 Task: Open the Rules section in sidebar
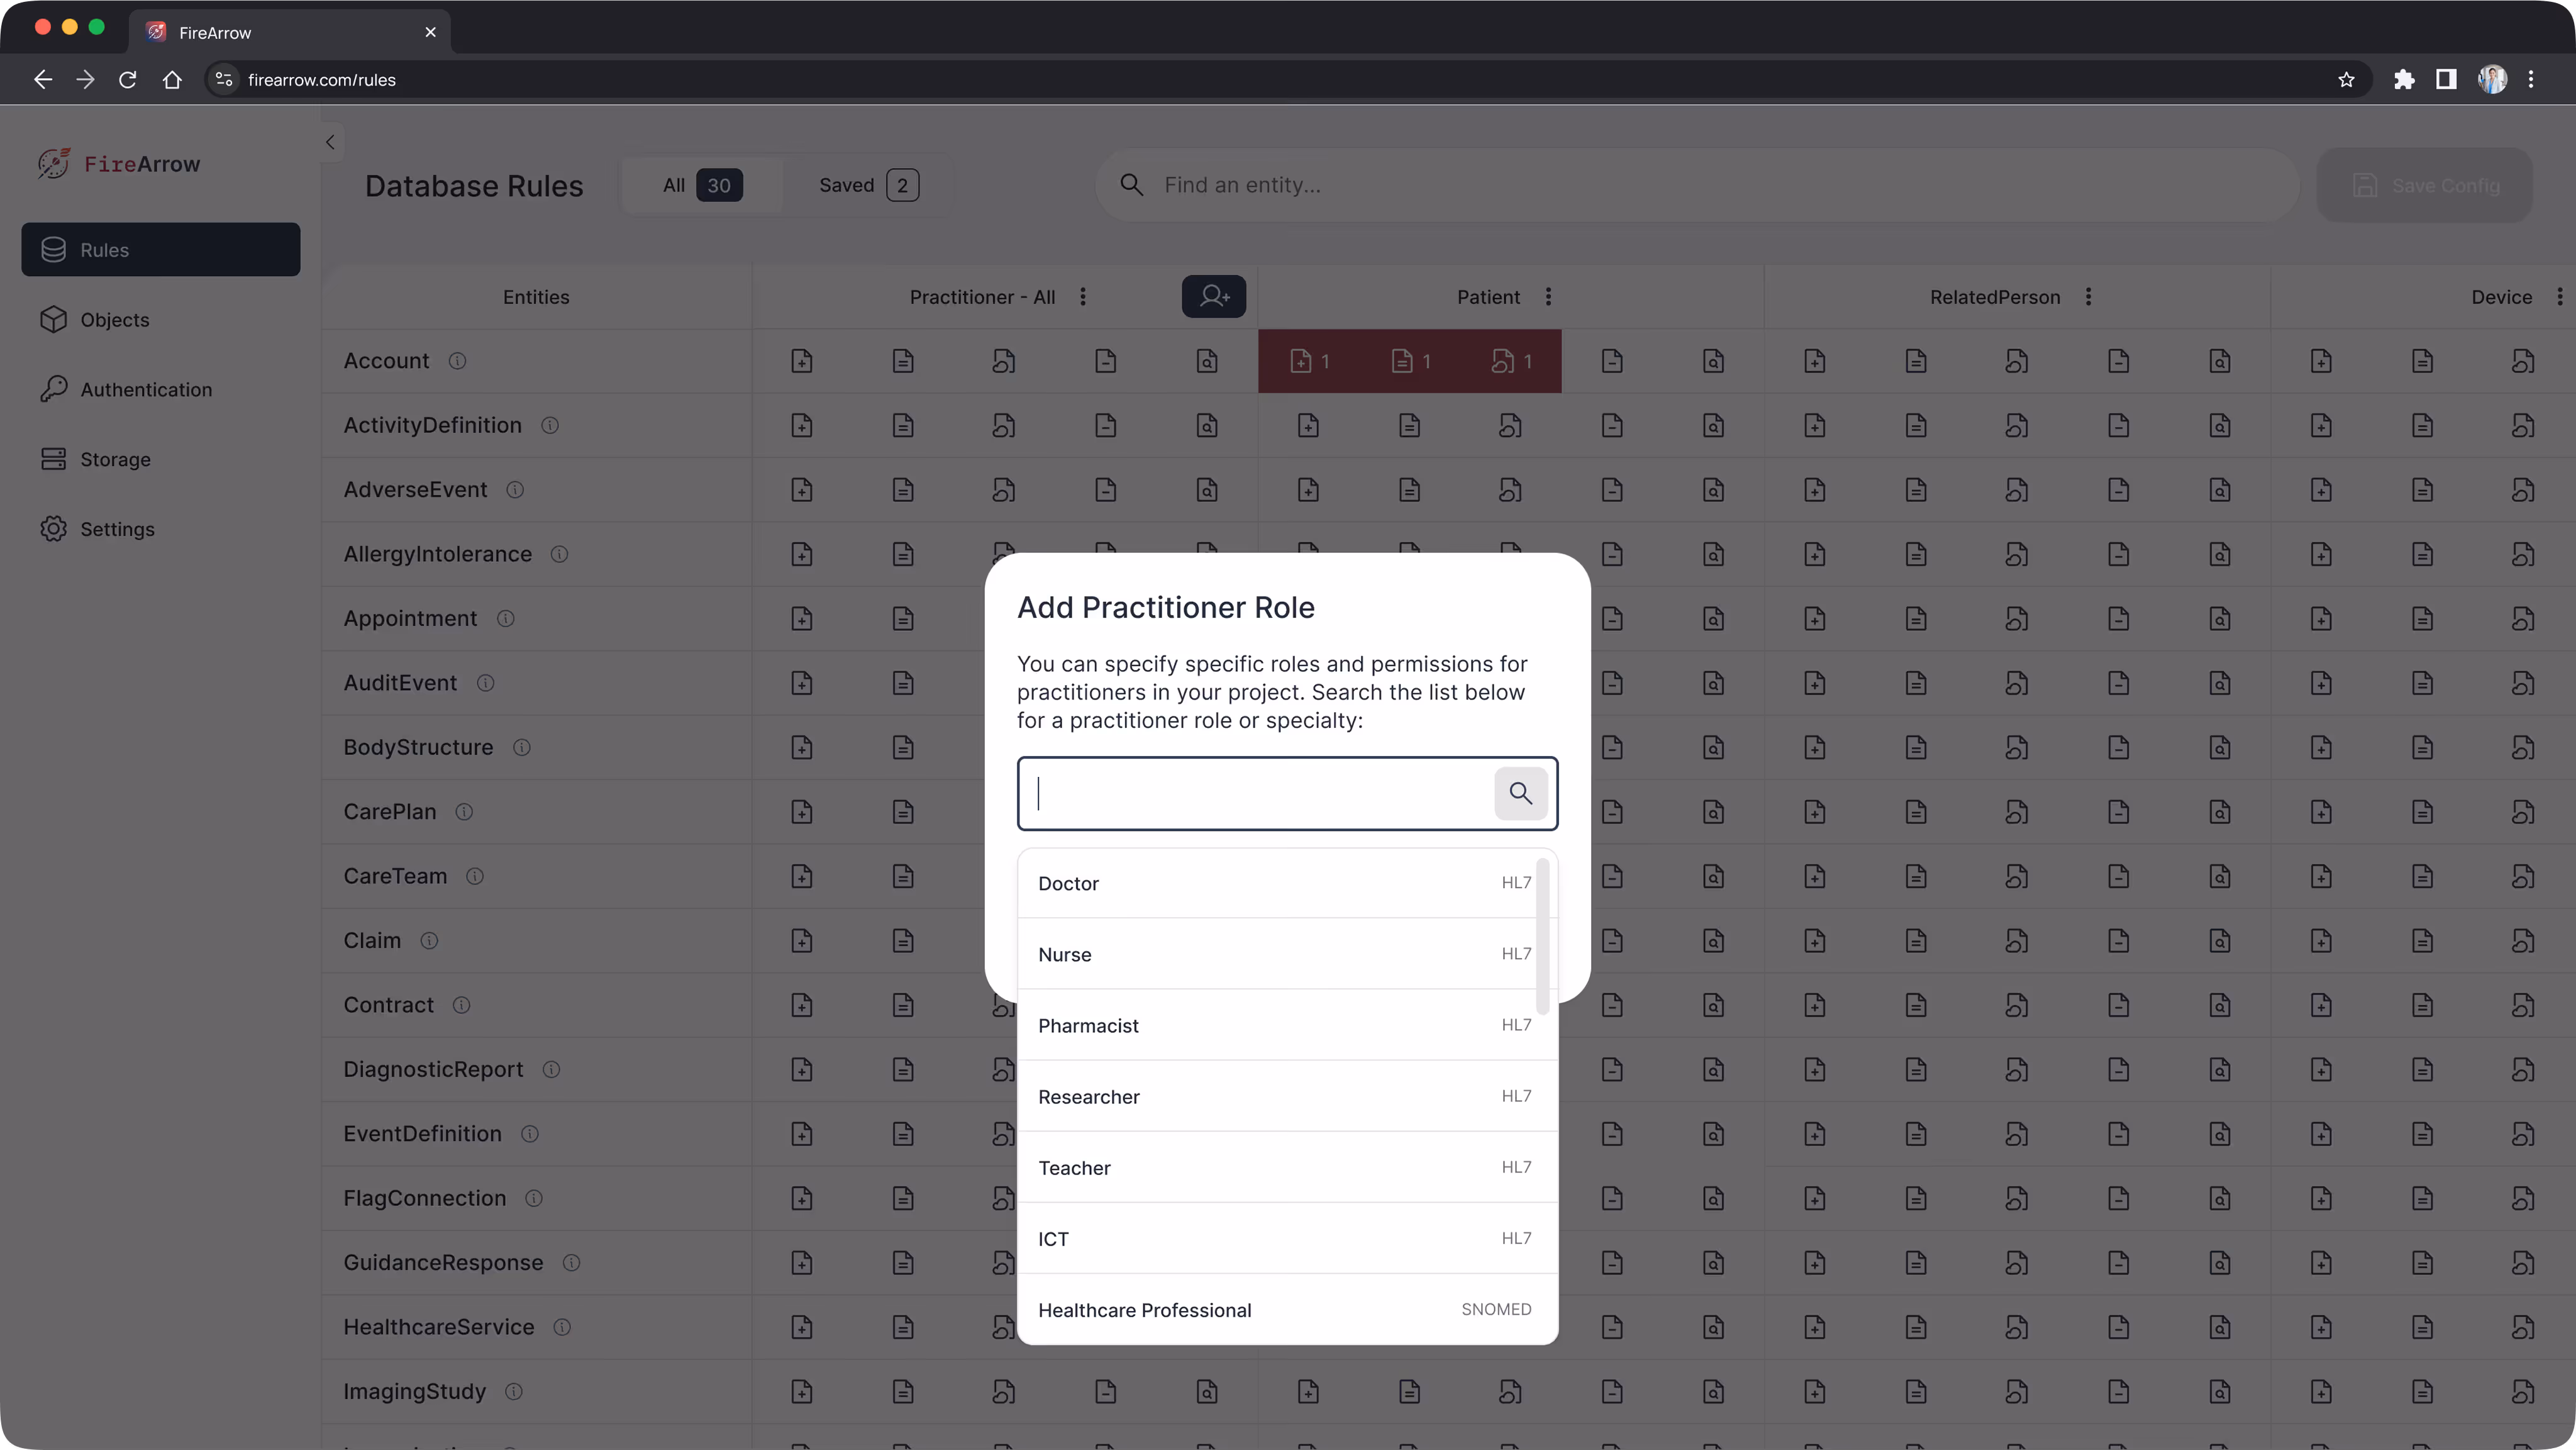[x=161, y=250]
